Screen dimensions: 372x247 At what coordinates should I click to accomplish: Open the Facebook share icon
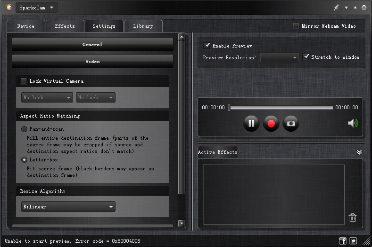[343, 241]
